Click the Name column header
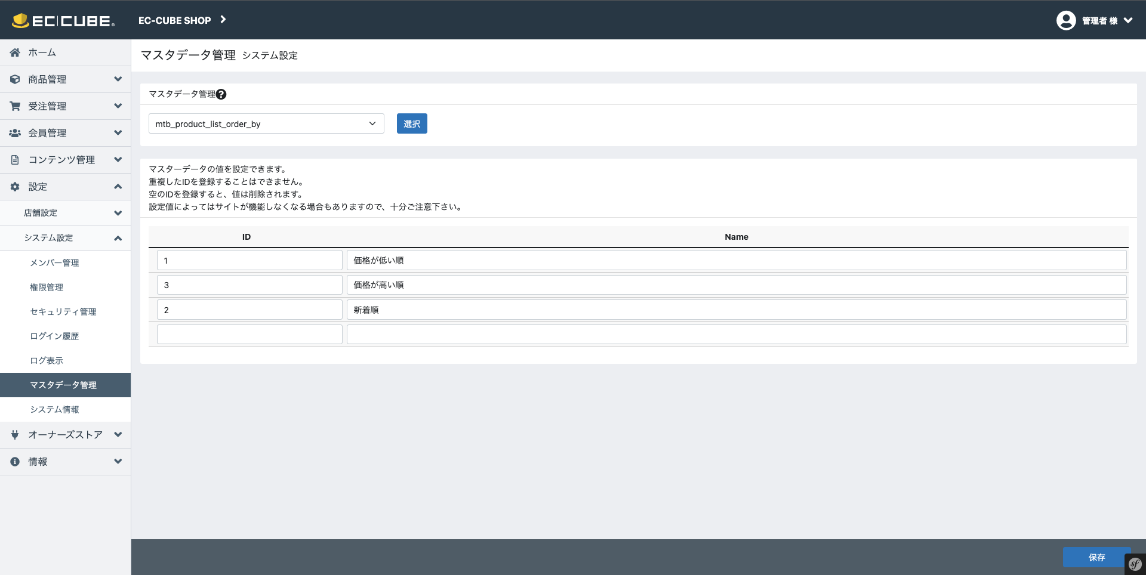 pyautogui.click(x=737, y=237)
